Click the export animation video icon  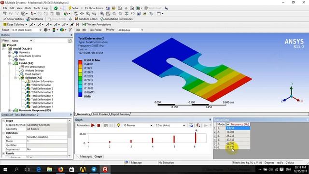coord(191,125)
